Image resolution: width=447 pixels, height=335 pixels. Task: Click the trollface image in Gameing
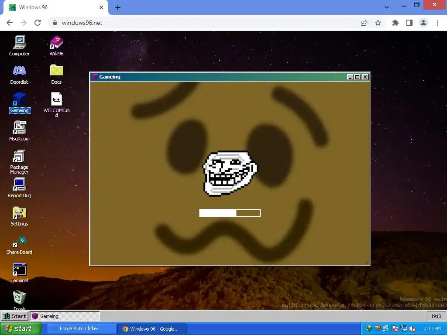[229, 173]
